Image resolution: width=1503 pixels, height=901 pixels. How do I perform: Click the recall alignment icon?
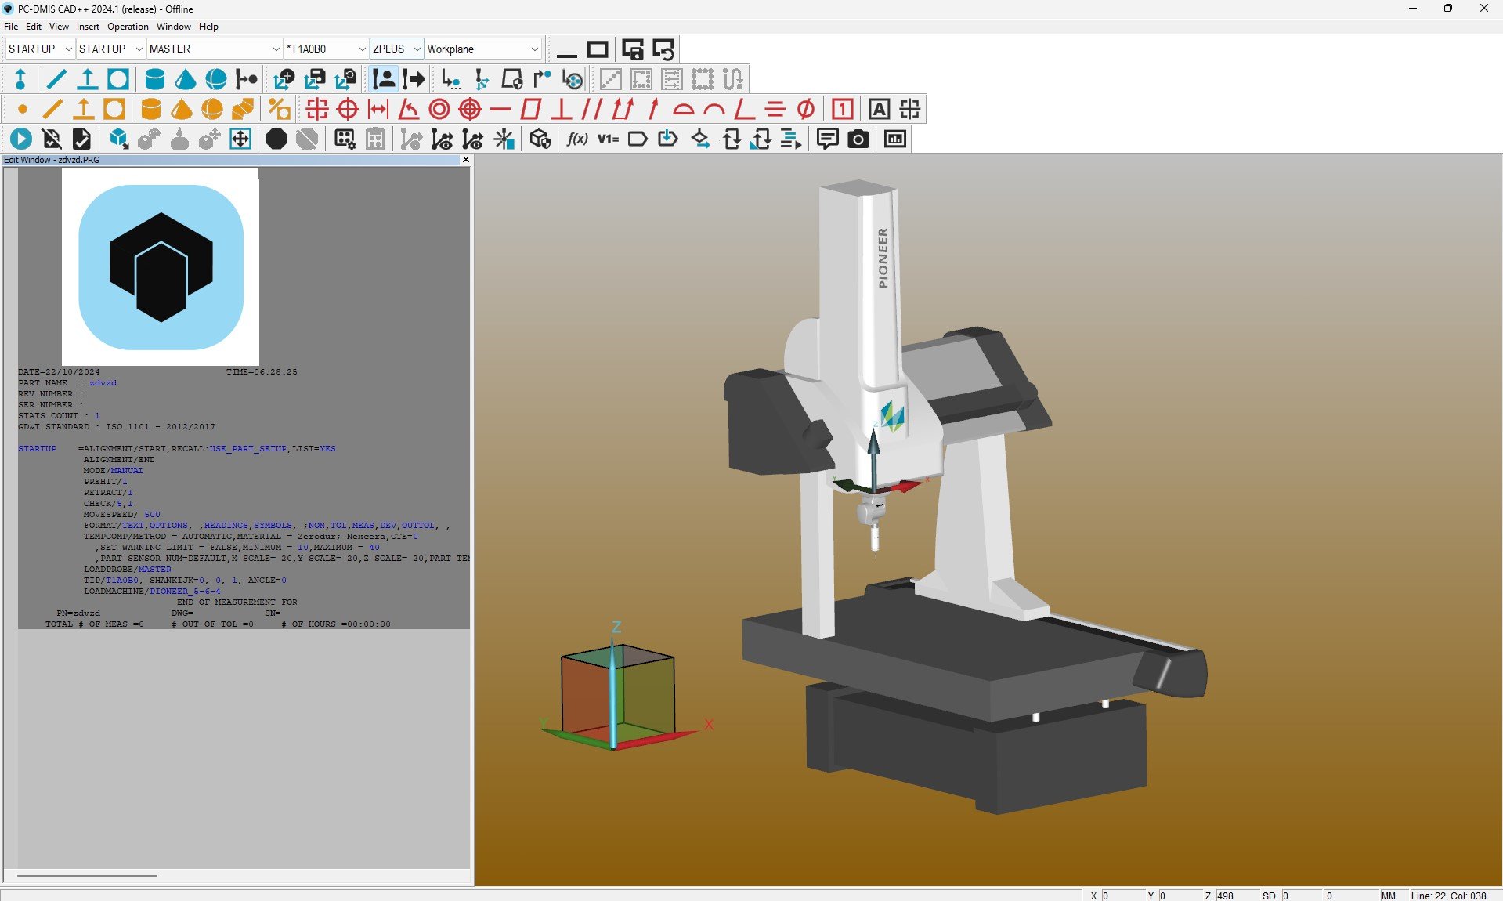coord(345,79)
